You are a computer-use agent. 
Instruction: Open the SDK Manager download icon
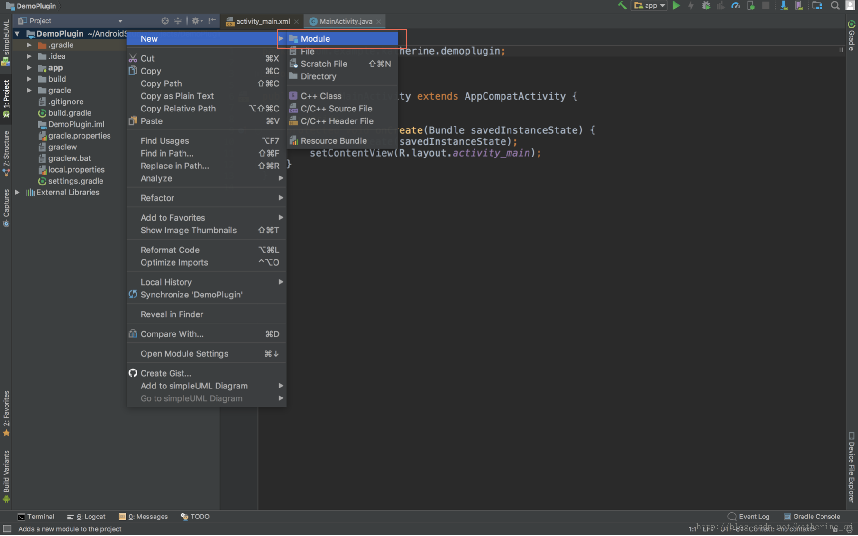tap(784, 6)
